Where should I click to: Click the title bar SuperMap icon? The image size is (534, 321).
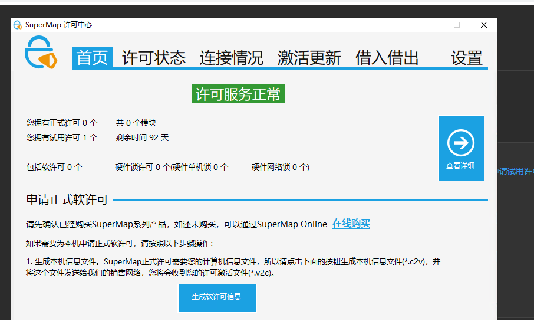(17, 25)
